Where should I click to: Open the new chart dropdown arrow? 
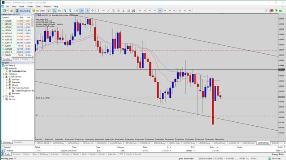click(7, 11)
